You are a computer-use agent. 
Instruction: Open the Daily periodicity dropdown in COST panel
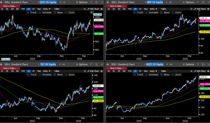47,9
